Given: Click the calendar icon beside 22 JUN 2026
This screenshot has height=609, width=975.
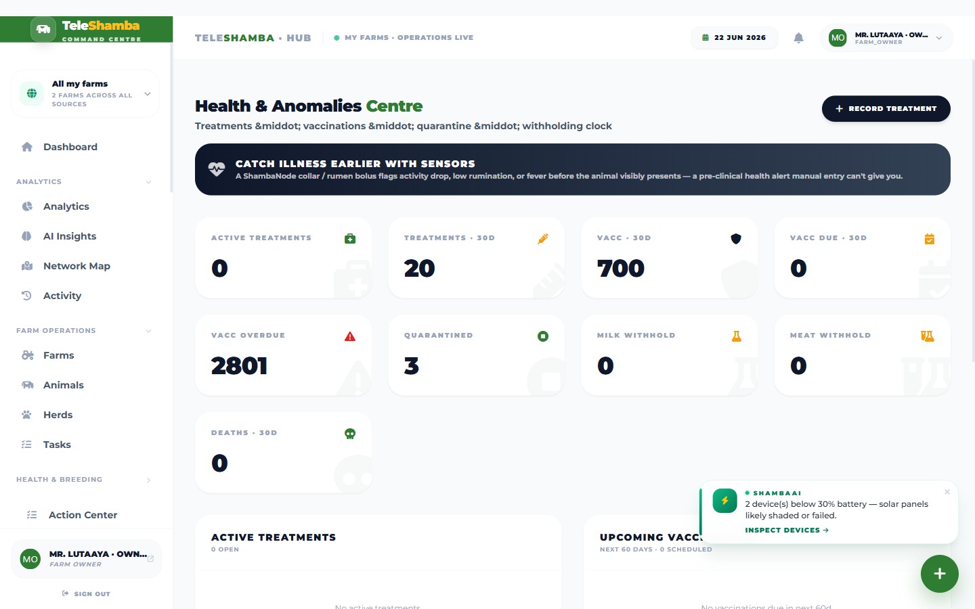Looking at the screenshot, I should [706, 38].
